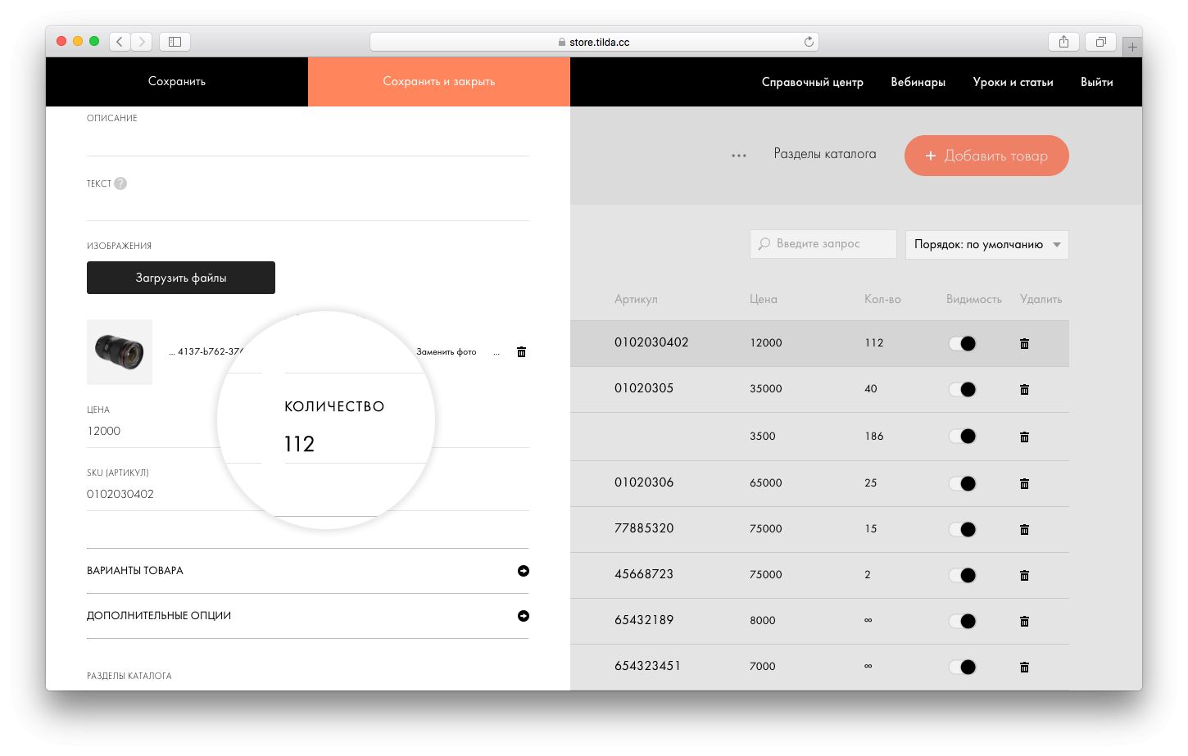Focus the product search field
Image resolution: width=1188 pixels, height=756 pixels.
pos(823,244)
